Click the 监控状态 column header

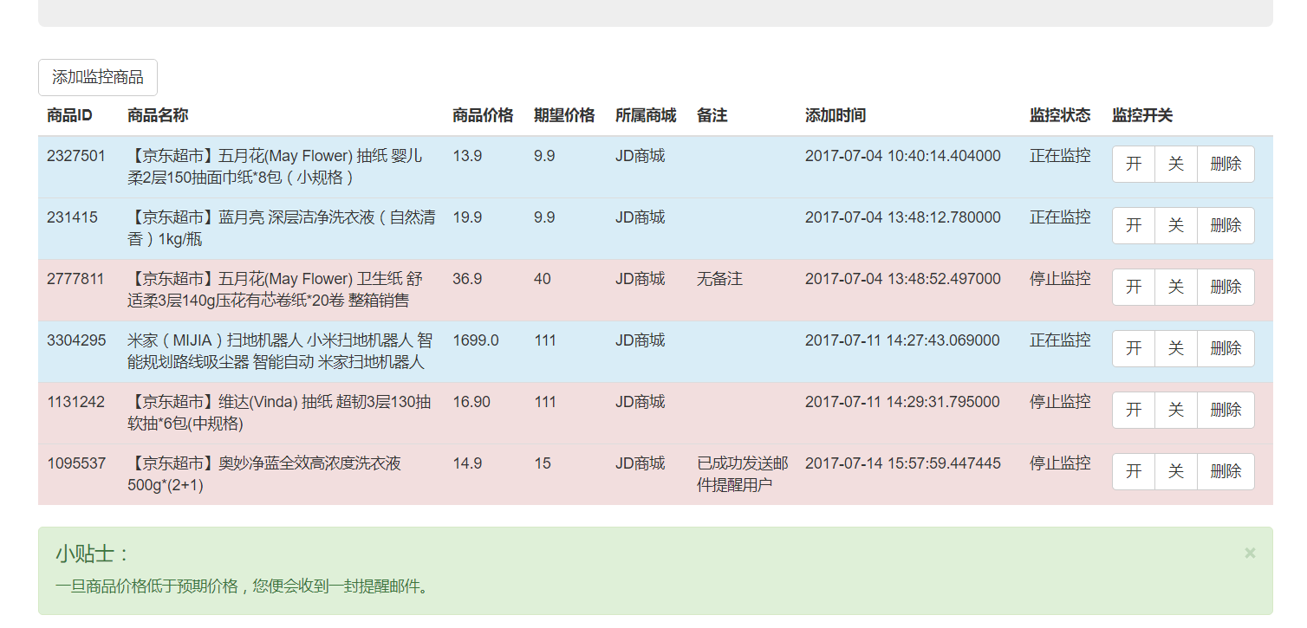[1060, 115]
